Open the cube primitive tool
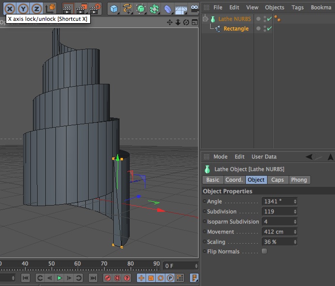The image size is (335, 286). (x=114, y=9)
